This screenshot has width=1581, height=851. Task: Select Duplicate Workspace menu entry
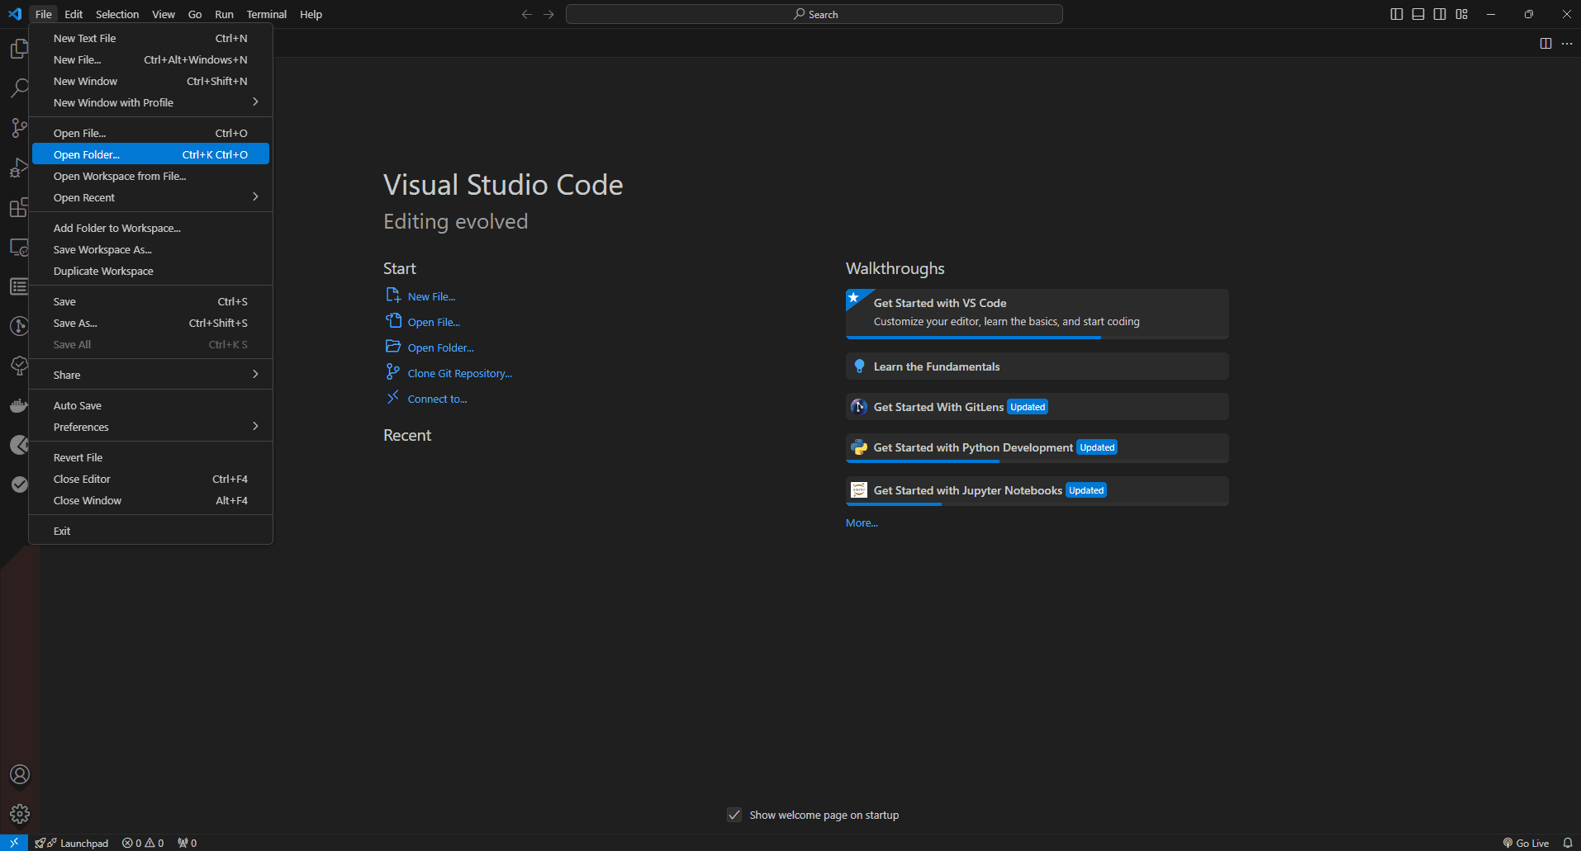(150, 271)
